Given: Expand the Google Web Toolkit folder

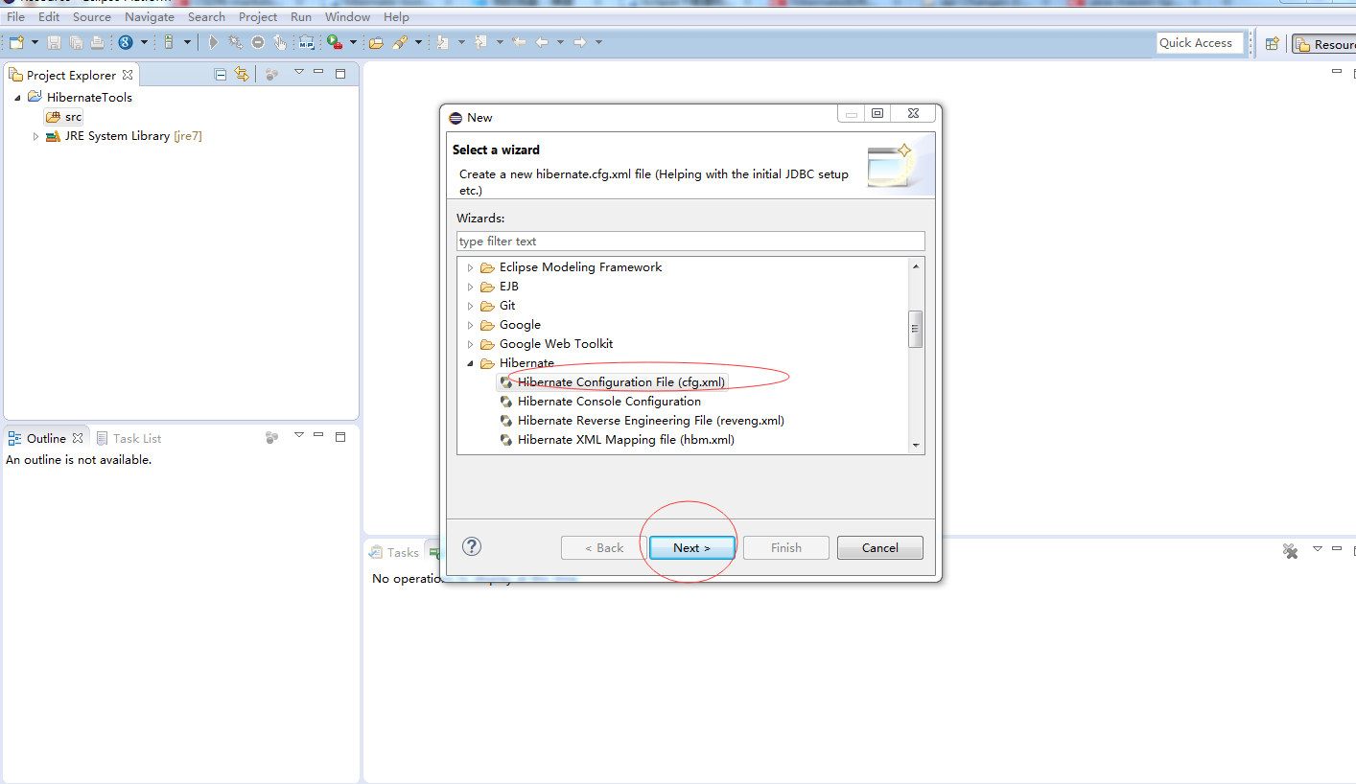Looking at the screenshot, I should tap(470, 344).
